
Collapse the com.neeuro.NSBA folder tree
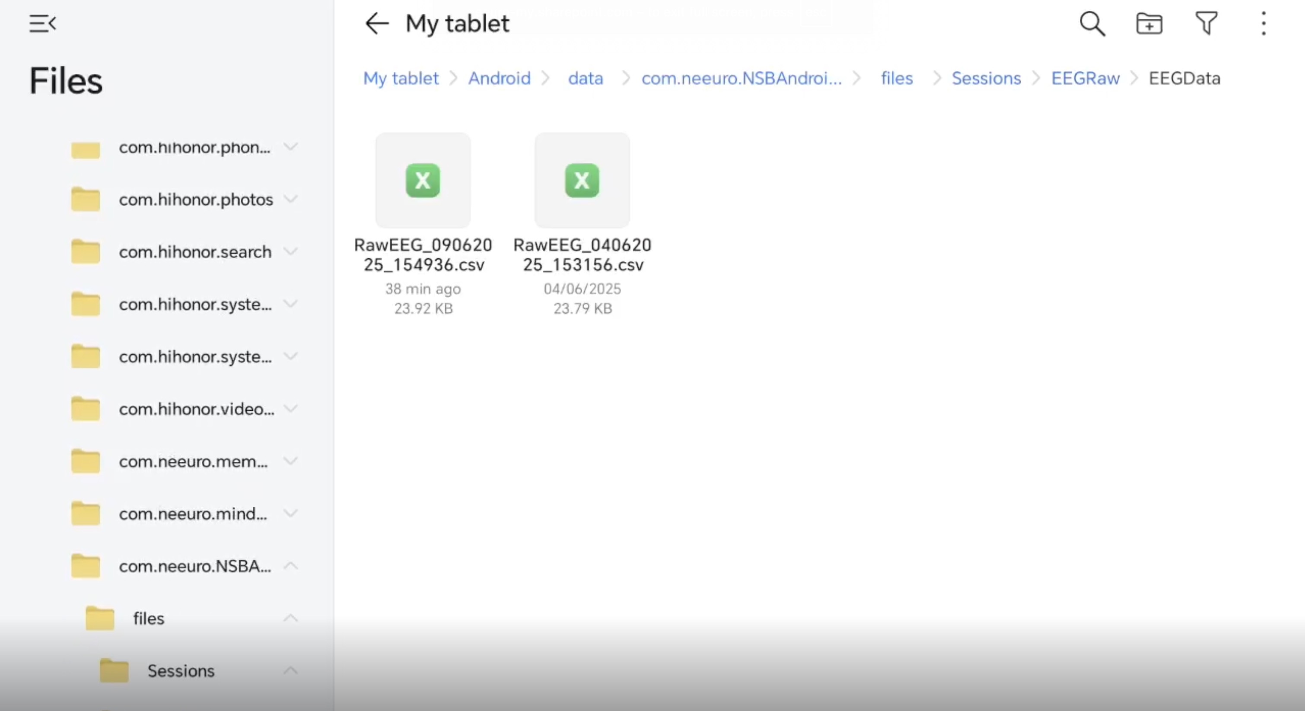click(x=291, y=566)
